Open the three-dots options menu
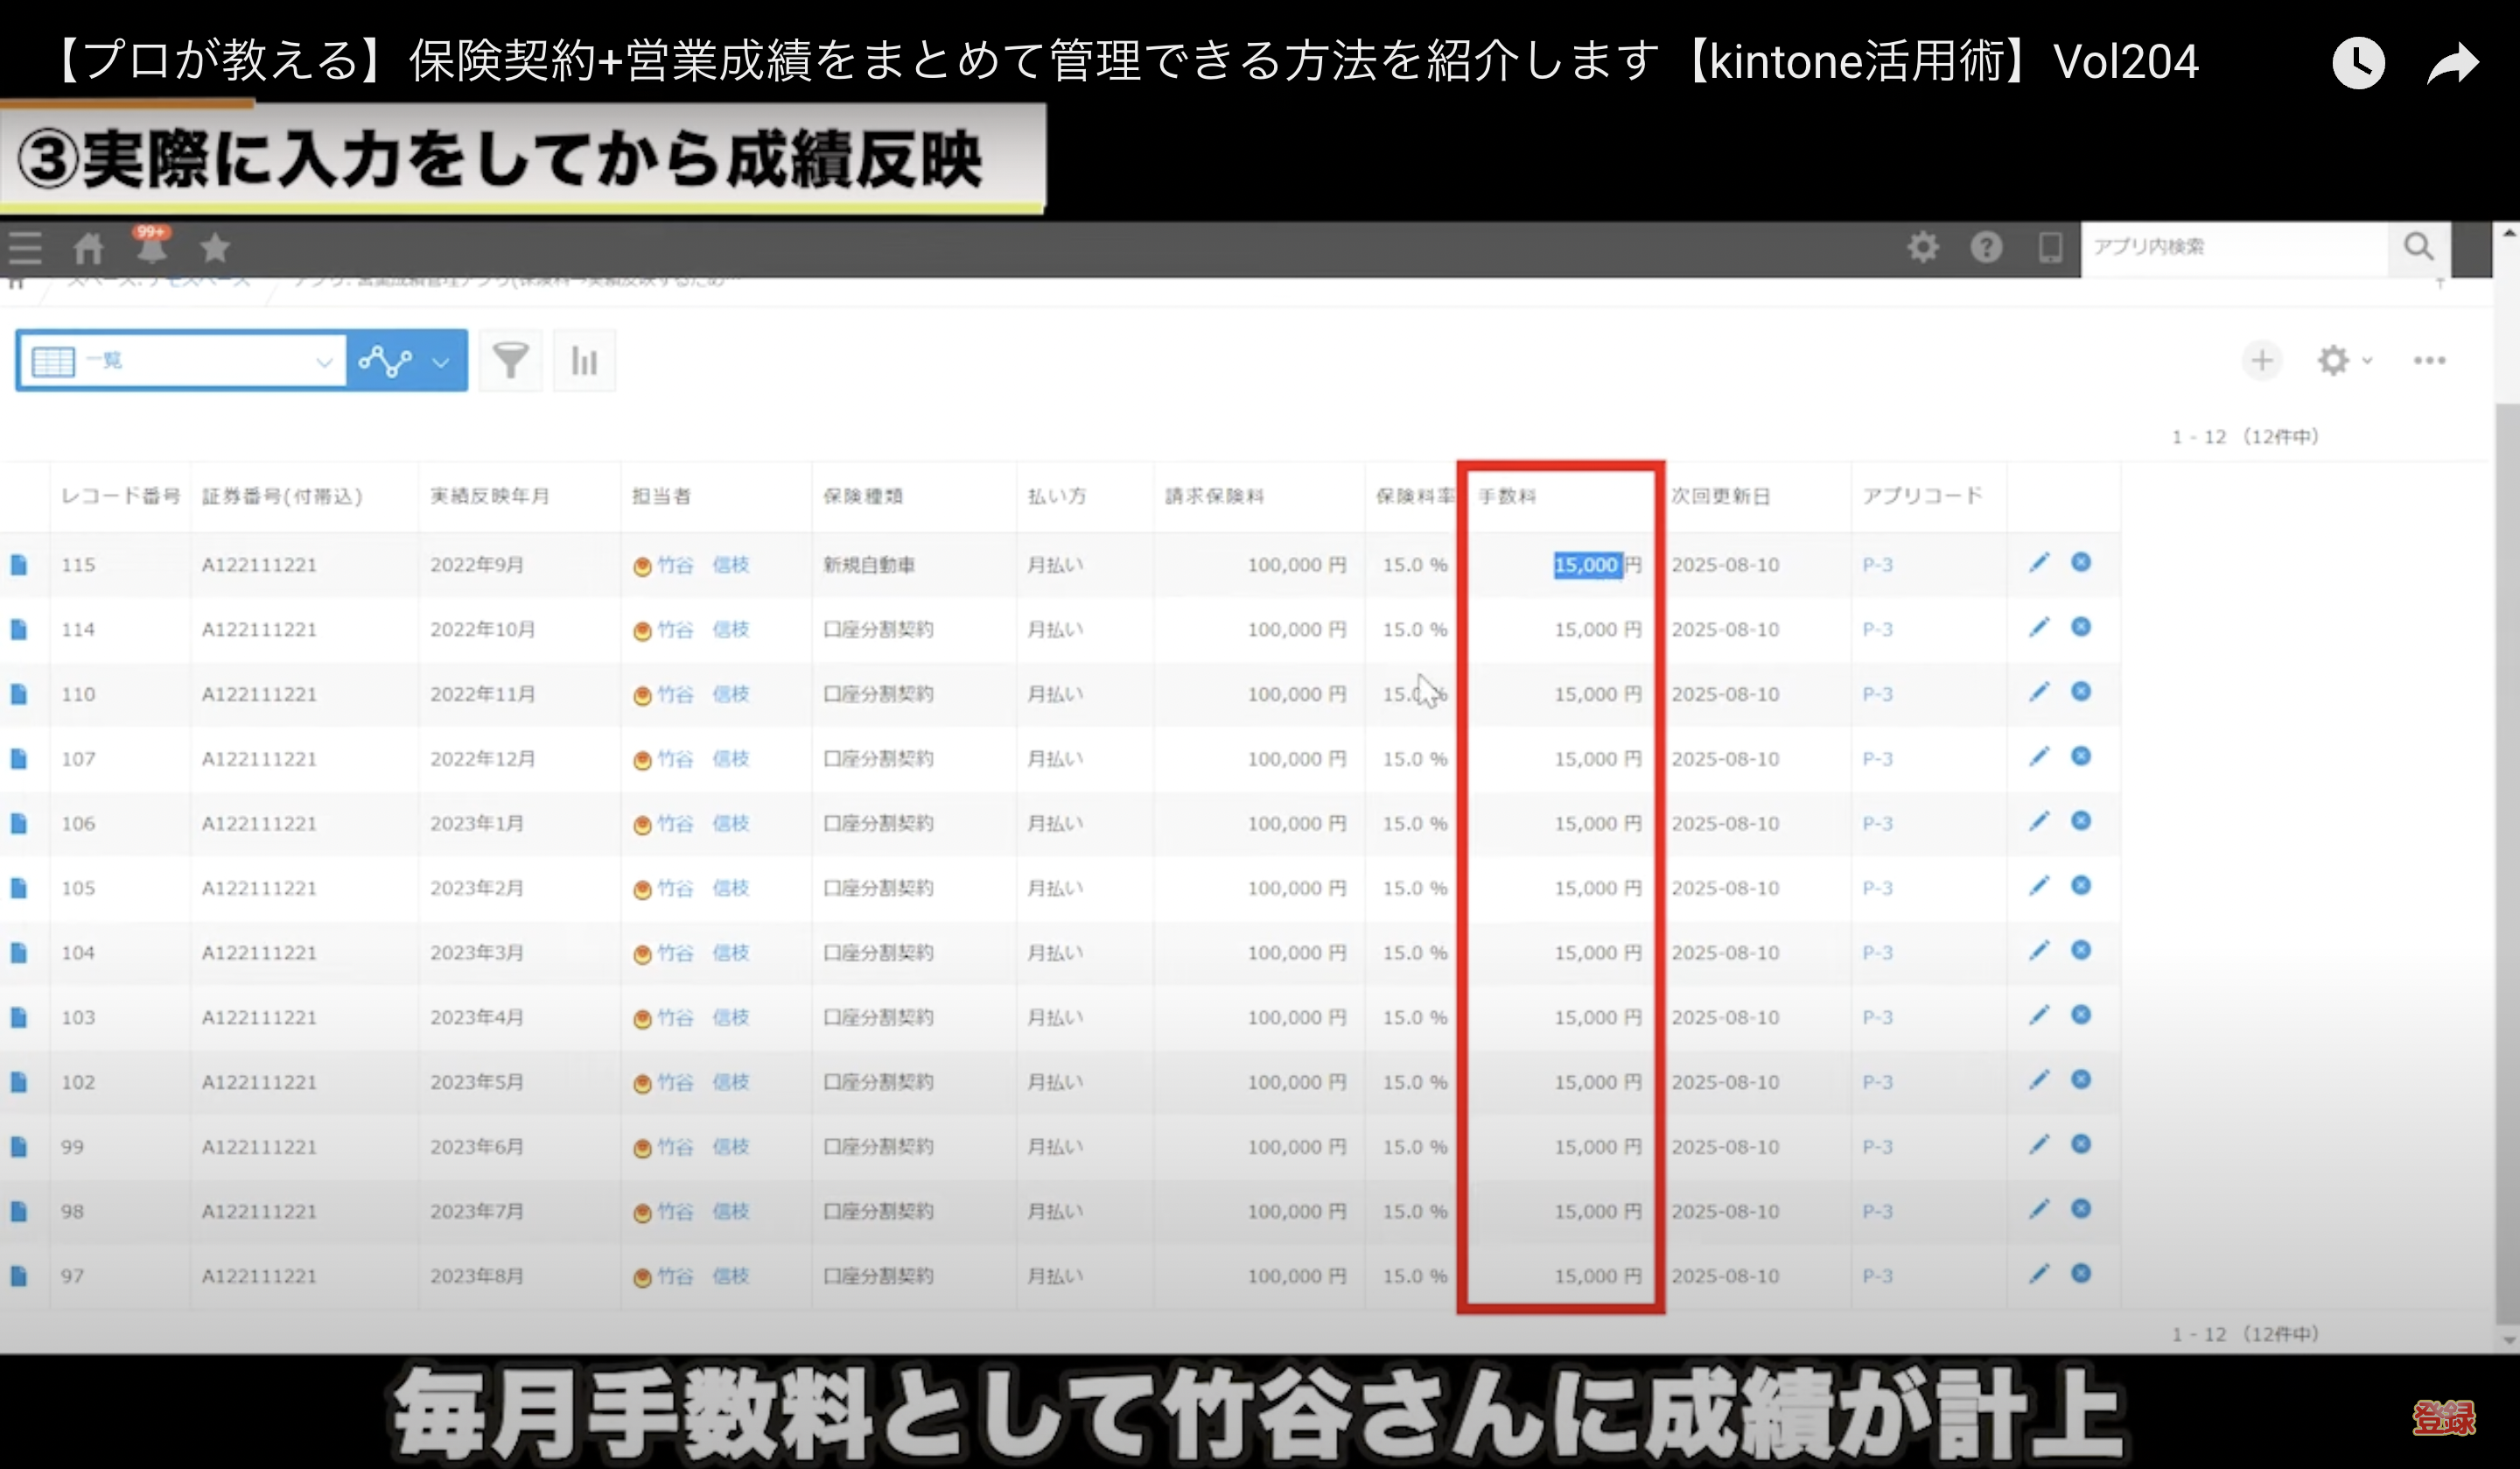 2429,360
